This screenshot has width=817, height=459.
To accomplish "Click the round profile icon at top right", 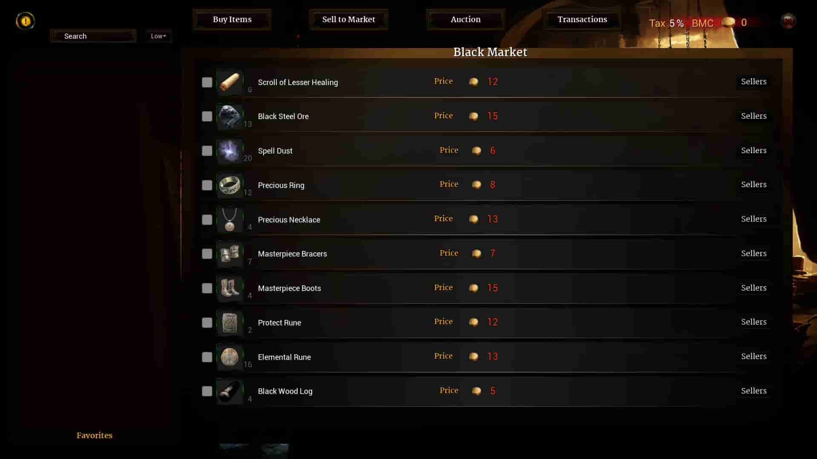I will pyautogui.click(x=788, y=21).
